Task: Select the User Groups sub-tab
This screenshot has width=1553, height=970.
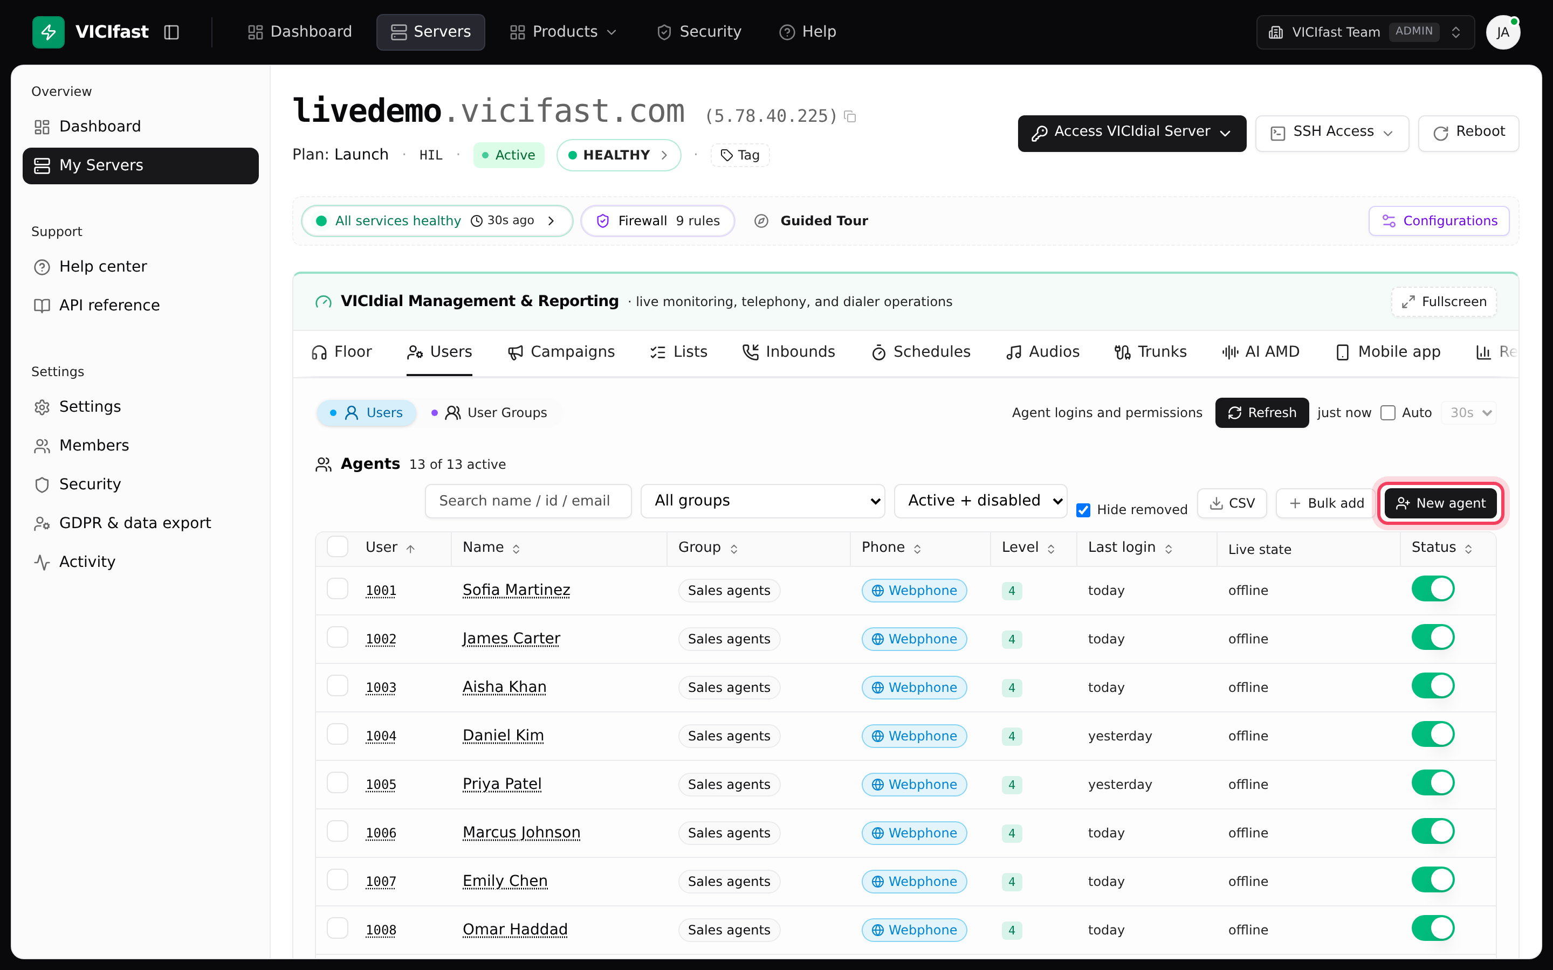Action: [490, 412]
